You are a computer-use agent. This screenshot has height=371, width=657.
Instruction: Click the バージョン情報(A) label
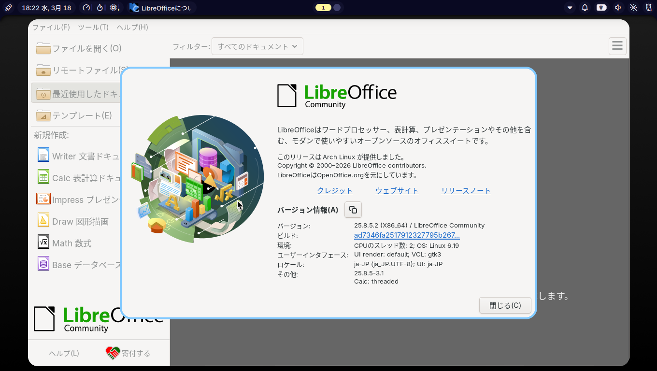(x=308, y=210)
